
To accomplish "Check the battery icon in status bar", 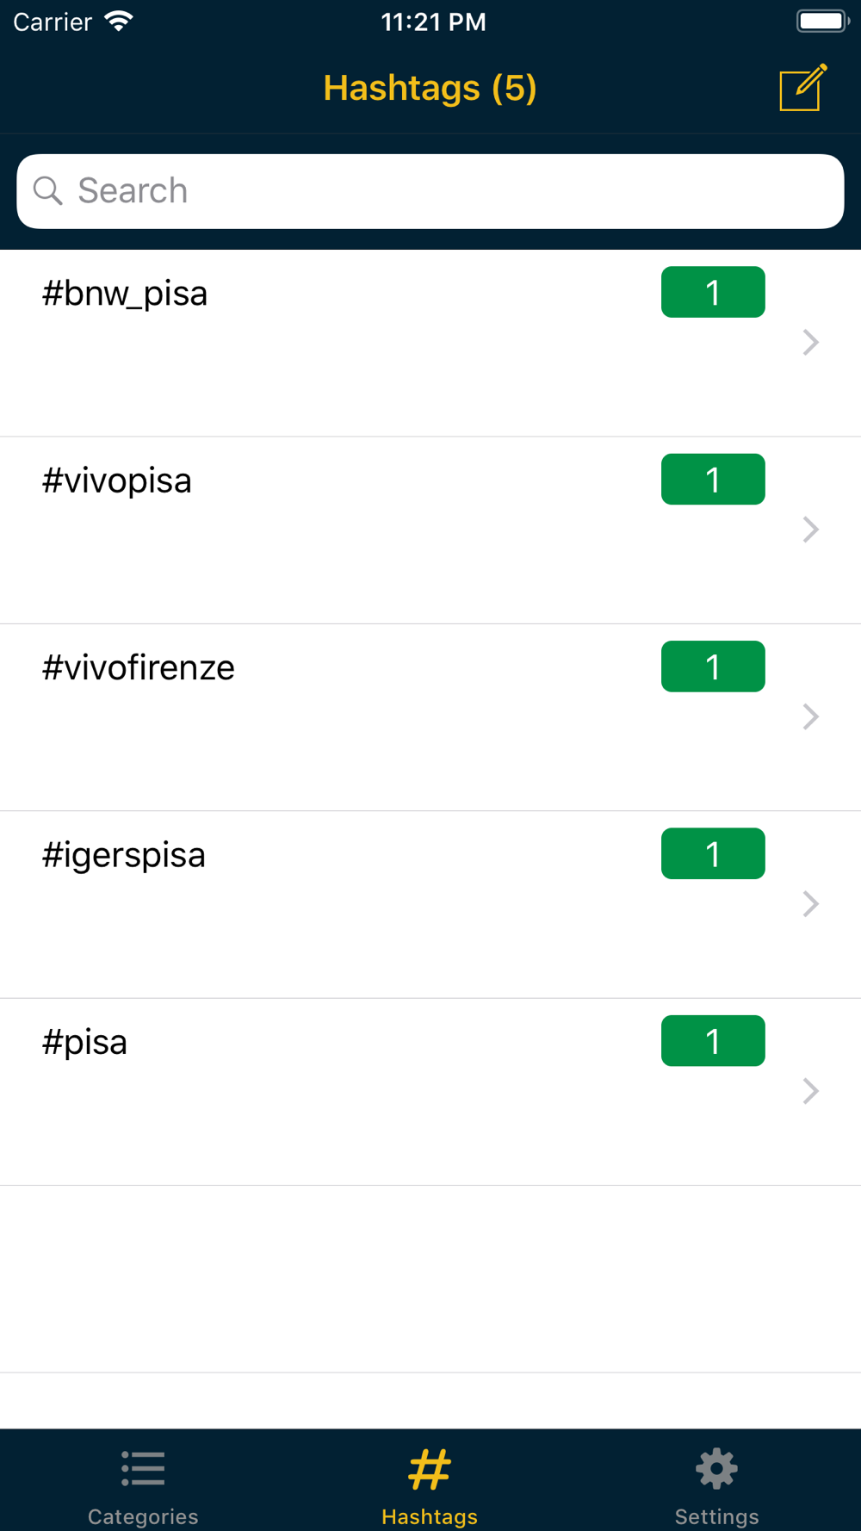I will click(823, 21).
